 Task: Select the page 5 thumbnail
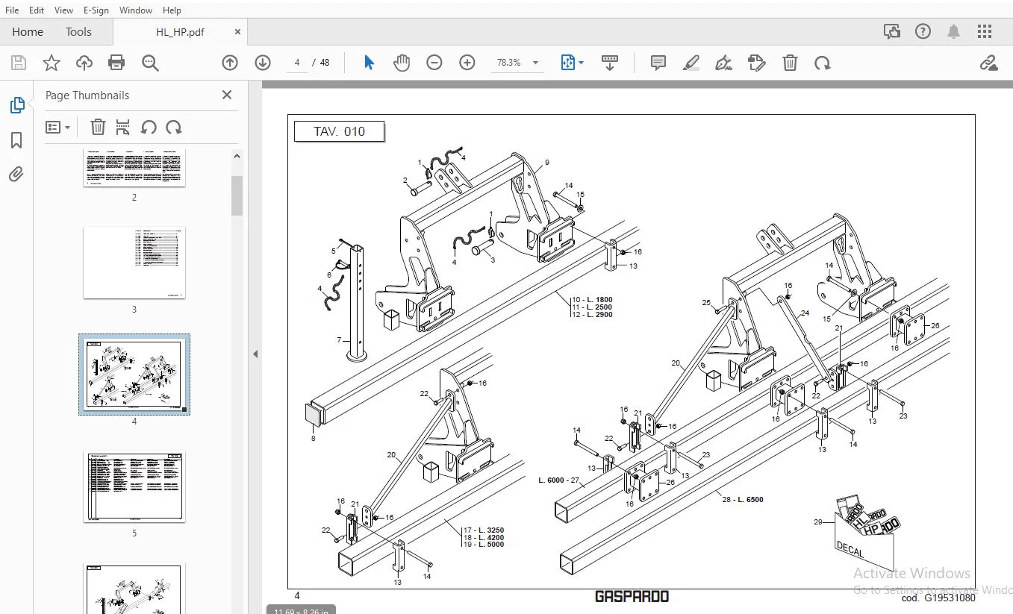[x=134, y=486]
